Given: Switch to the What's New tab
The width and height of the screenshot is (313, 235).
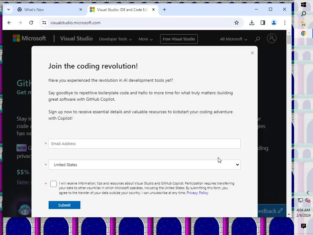Looking at the screenshot, I should tap(49, 9).
